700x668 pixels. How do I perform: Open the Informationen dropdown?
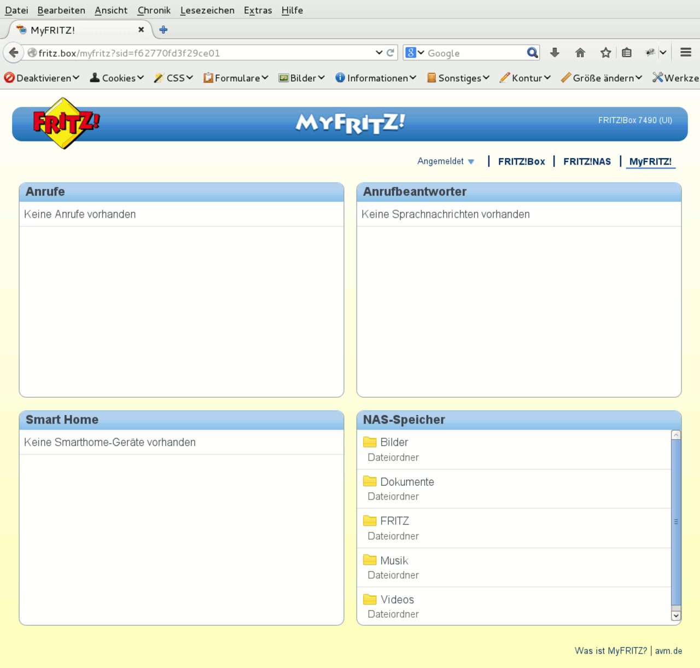376,78
